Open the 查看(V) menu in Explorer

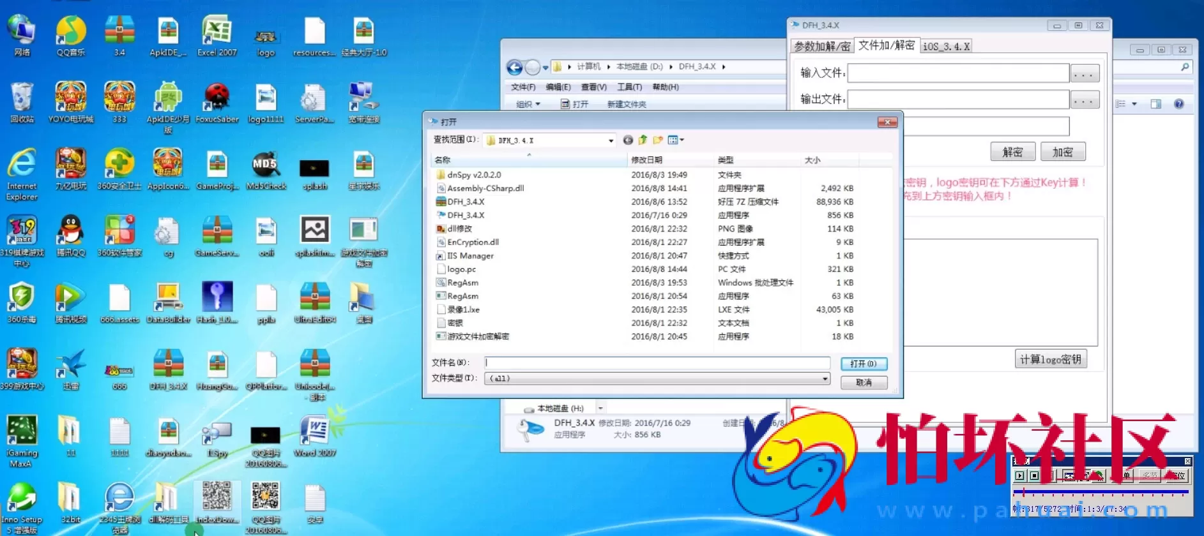[593, 87]
